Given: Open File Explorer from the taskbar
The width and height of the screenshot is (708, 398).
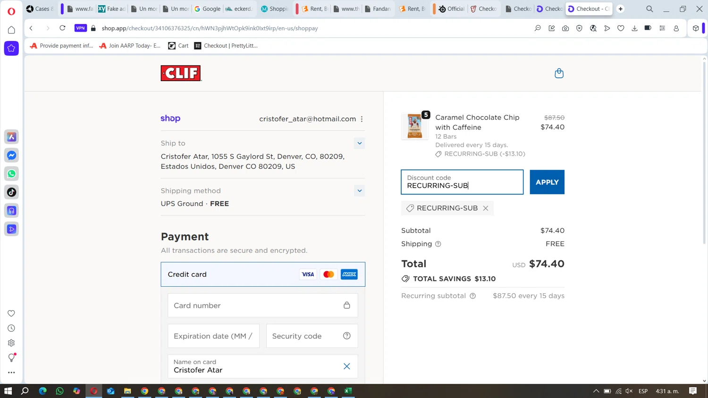Looking at the screenshot, I should 127,391.
